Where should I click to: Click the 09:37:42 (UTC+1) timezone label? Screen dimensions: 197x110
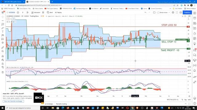click(x=172, y=100)
